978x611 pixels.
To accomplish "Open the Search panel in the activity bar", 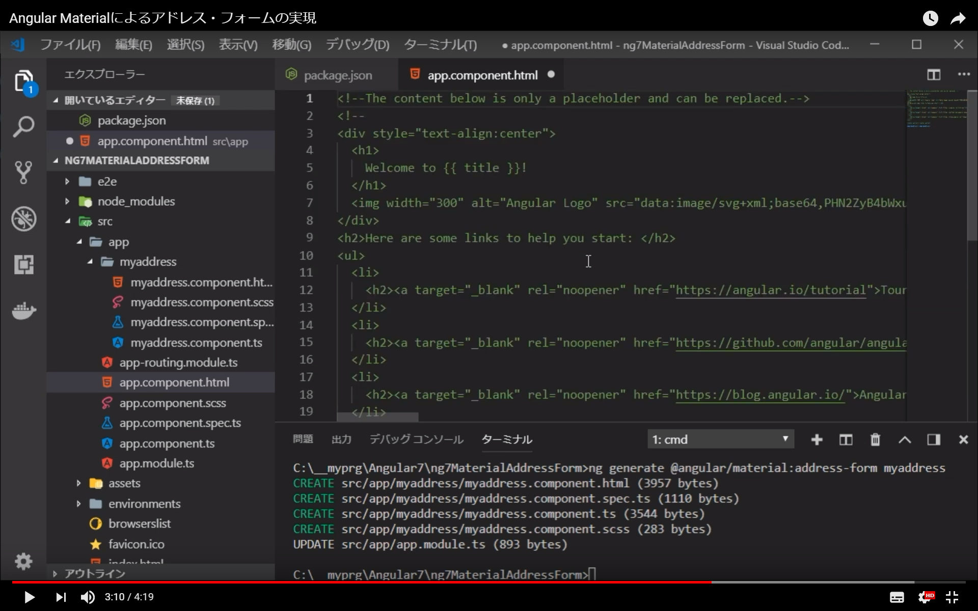I will click(x=23, y=127).
